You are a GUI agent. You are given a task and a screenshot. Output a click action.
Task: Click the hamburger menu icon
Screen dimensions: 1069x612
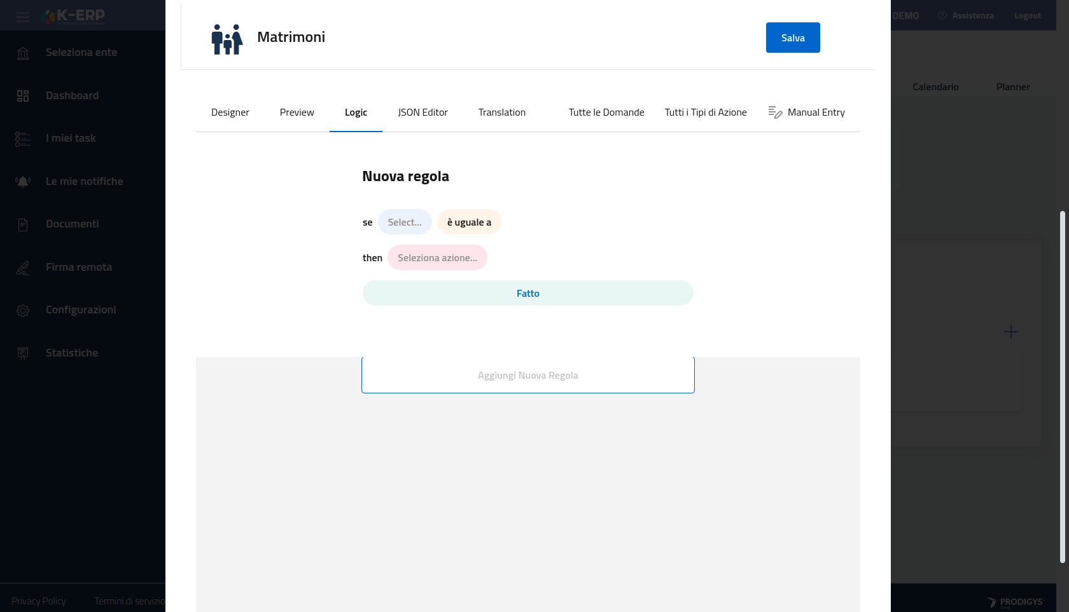(x=23, y=17)
